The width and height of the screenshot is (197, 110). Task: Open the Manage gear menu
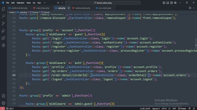point(3,103)
